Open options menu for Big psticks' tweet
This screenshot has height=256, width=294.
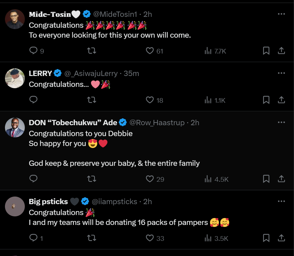[x=281, y=201]
